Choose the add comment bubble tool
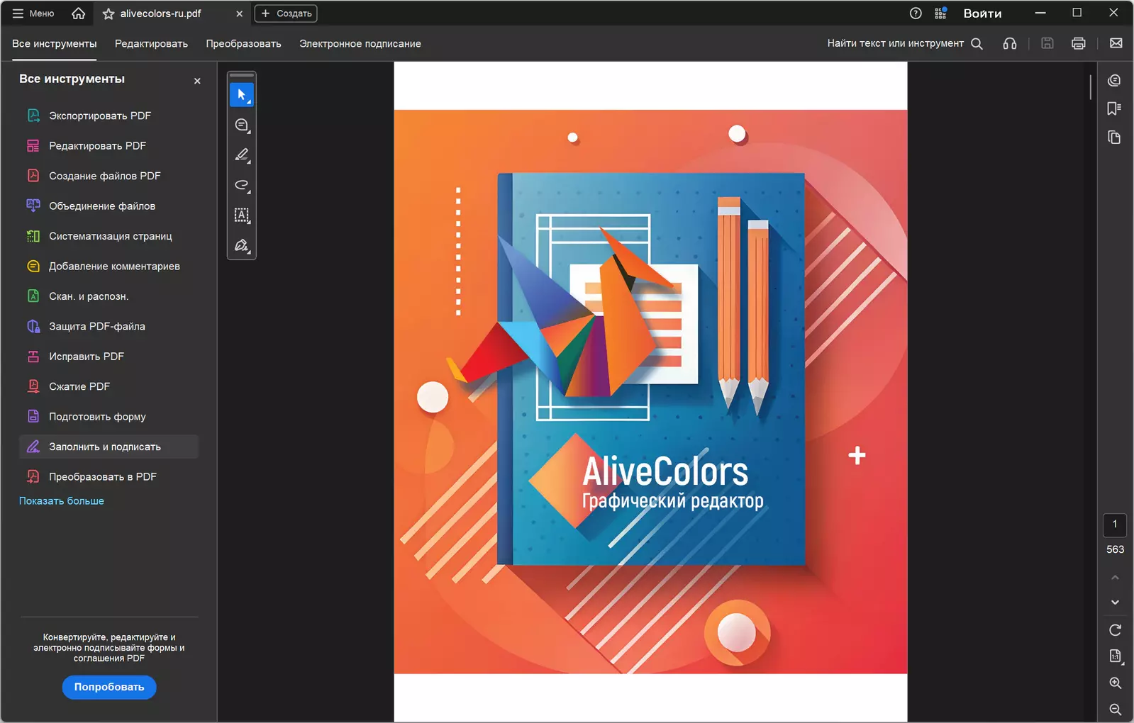The image size is (1134, 723). tap(242, 125)
